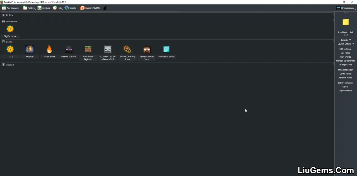Select the Vanilla Let's Play diamond icon
357x176 pixels.
click(166, 49)
